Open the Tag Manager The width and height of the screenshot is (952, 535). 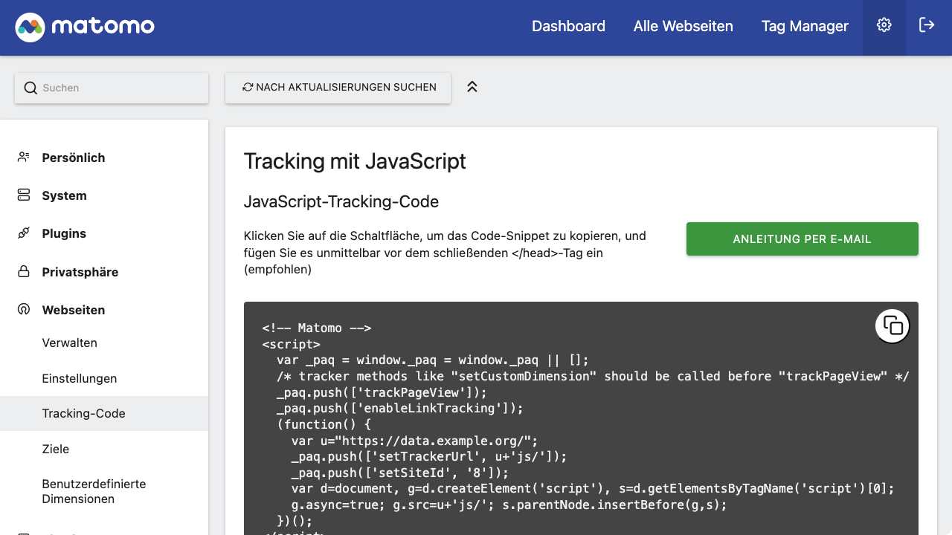point(805,26)
